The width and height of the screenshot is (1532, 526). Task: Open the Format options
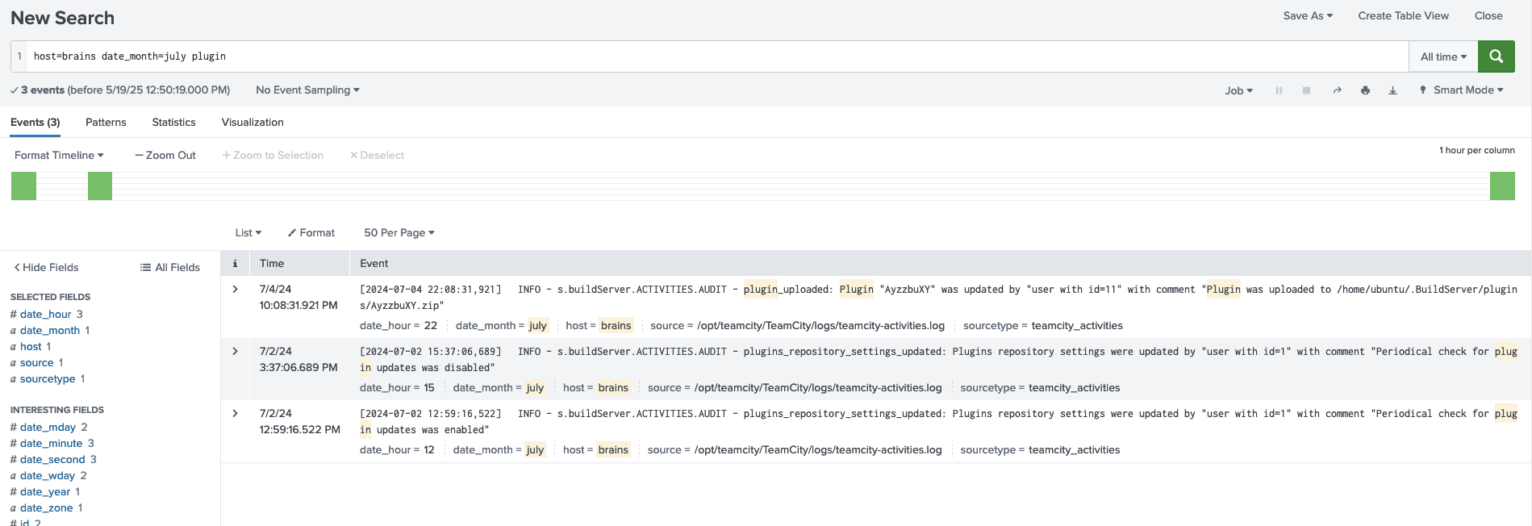click(x=311, y=232)
